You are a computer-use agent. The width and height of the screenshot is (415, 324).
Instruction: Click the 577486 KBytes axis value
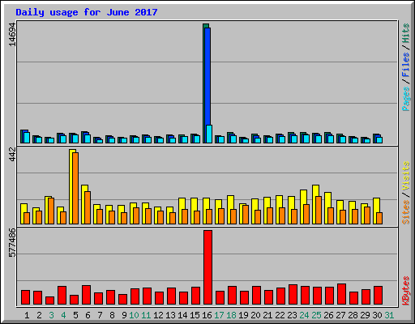(x=12, y=243)
